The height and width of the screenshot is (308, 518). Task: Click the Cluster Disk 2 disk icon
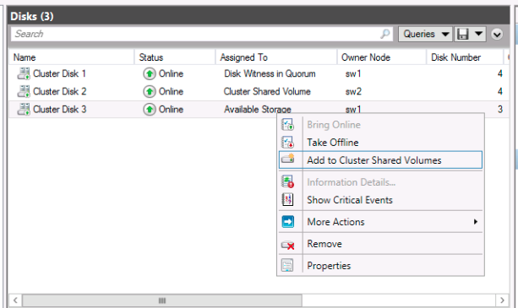coord(24,91)
